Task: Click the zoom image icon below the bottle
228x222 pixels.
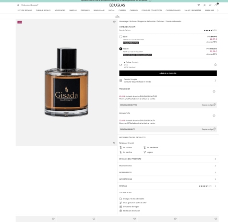Action: coord(114,143)
